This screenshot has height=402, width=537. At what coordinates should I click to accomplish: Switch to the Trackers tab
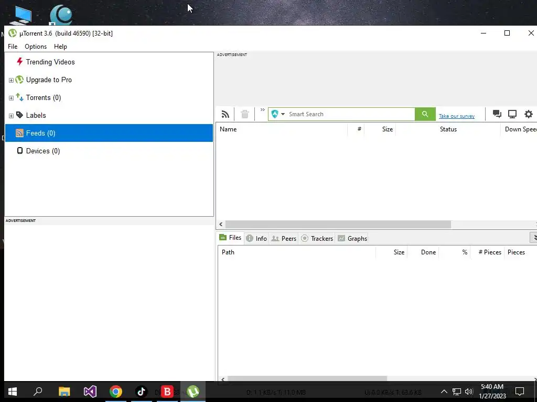tap(317, 239)
